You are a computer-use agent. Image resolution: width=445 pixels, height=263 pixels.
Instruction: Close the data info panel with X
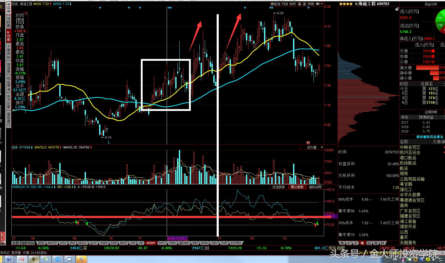26,13
